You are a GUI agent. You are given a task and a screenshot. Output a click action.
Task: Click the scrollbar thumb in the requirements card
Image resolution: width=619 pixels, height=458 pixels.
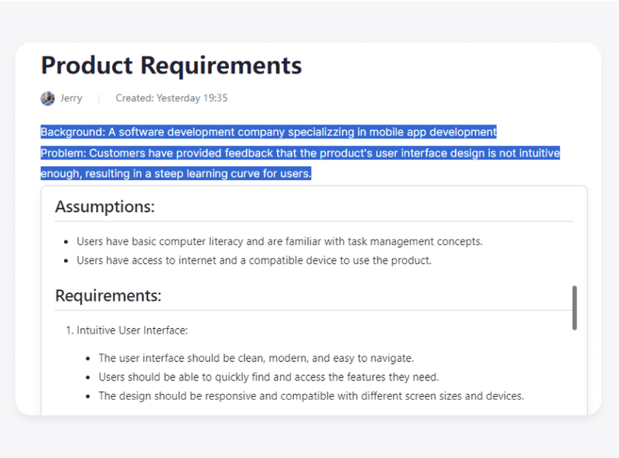(x=576, y=306)
